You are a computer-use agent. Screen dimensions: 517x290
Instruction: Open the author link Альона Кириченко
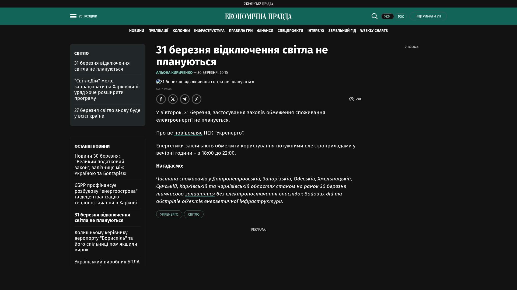point(174,73)
